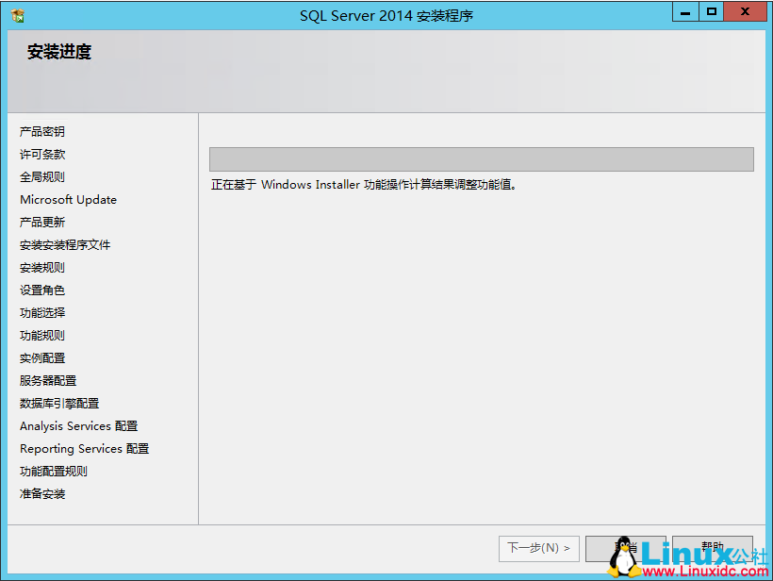This screenshot has height=581, width=773.
Task: Select the 功能选择 step
Action: (41, 312)
